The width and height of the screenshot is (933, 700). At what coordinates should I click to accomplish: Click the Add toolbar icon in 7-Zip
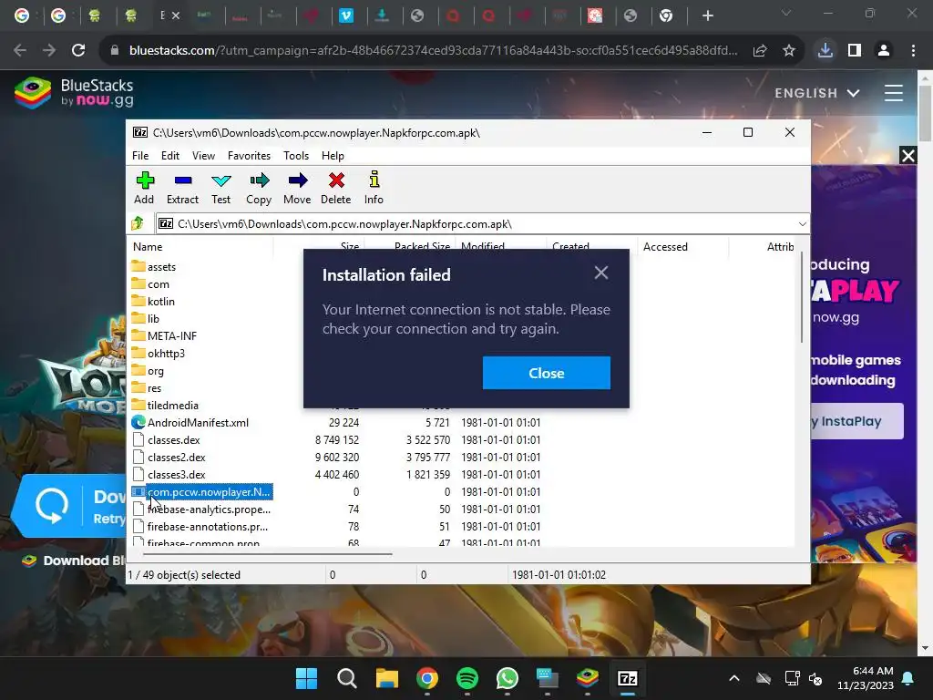tap(145, 188)
